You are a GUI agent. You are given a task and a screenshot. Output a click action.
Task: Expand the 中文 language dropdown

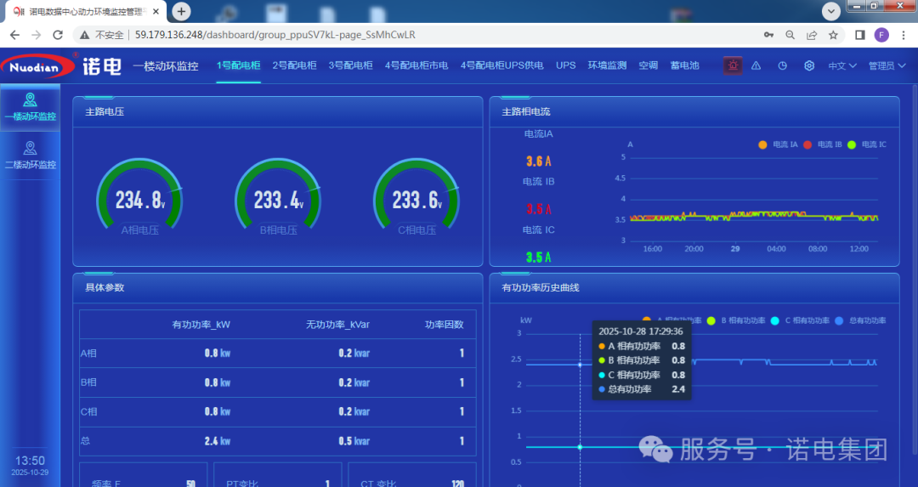842,65
